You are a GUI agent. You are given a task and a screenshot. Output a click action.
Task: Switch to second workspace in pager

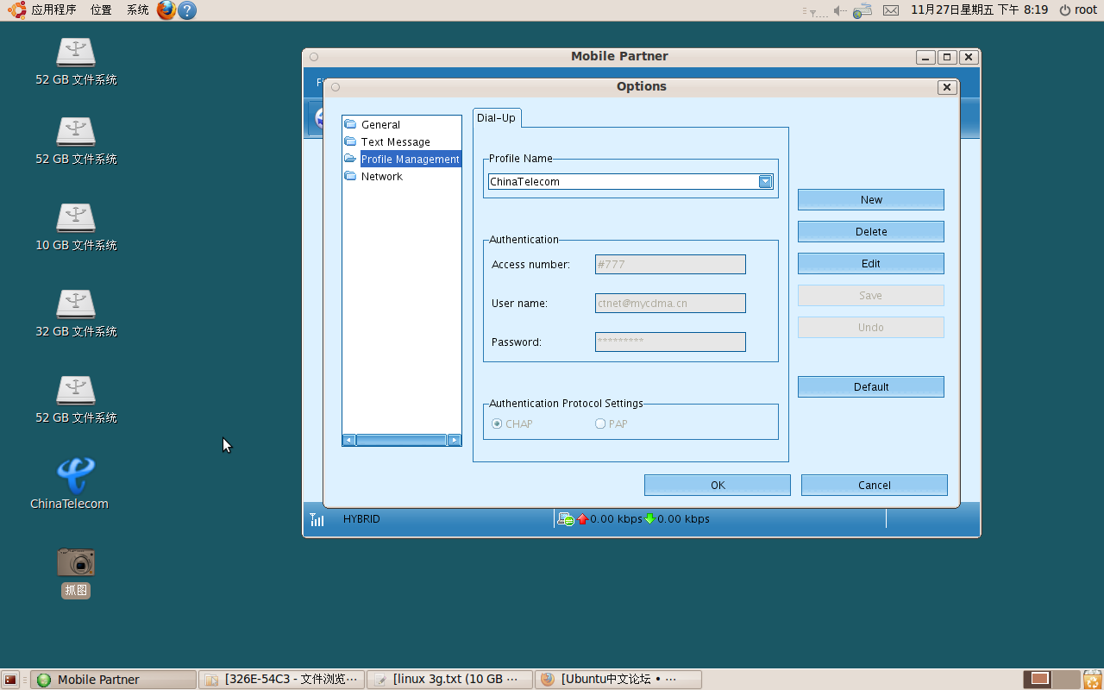tap(1066, 679)
